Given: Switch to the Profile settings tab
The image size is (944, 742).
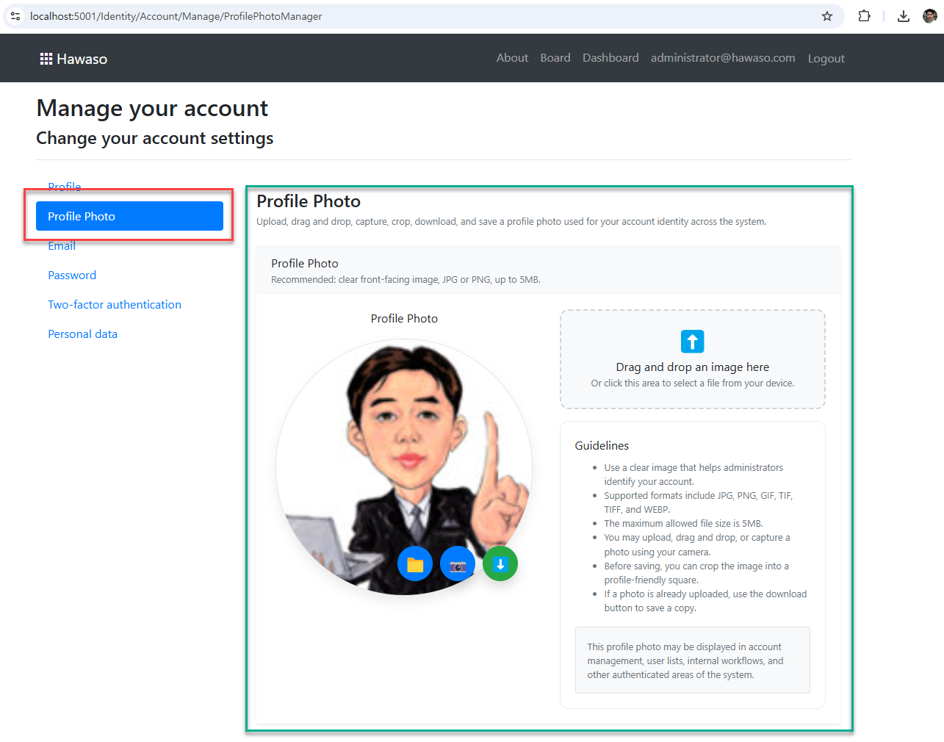Looking at the screenshot, I should pyautogui.click(x=65, y=186).
